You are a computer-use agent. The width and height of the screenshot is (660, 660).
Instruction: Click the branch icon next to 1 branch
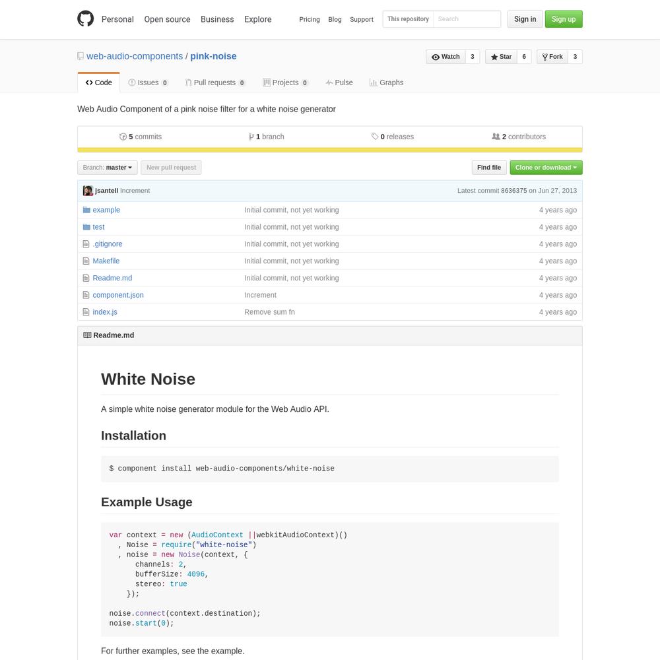[x=251, y=137]
